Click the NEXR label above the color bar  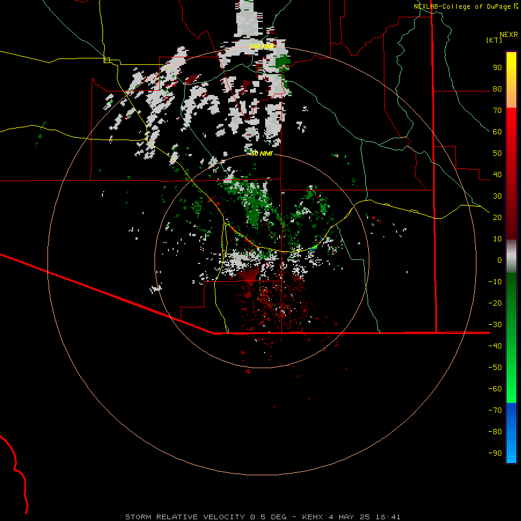(509, 35)
